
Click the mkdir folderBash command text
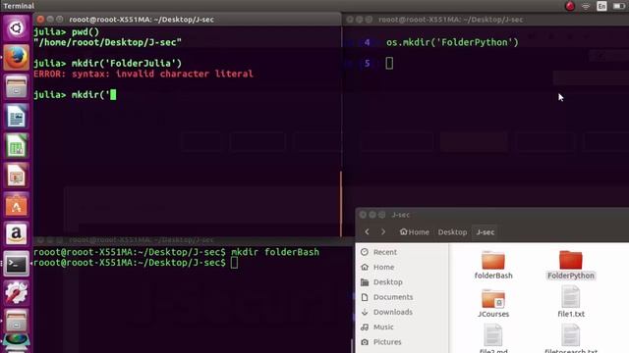(x=275, y=252)
